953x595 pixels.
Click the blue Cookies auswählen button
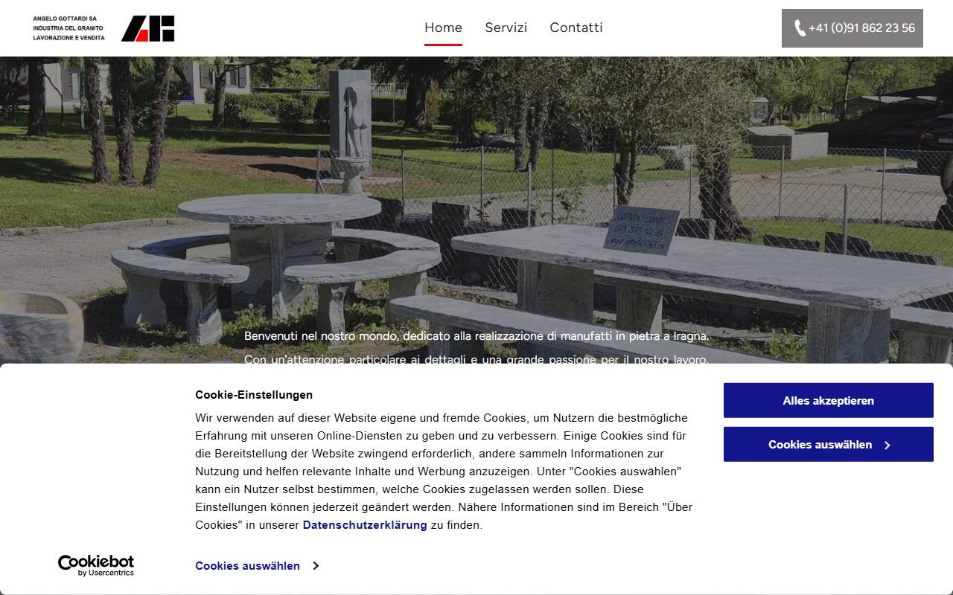click(829, 444)
